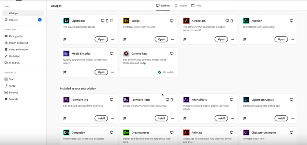Image resolution: width=307 pixels, height=145 pixels.
Task: Select the Photography category
Action: [x=14, y=36]
